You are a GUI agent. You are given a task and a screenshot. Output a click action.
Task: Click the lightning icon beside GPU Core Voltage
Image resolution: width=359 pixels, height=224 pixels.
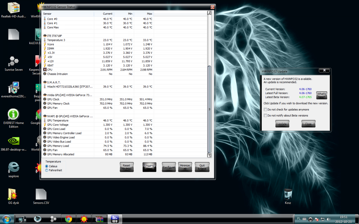click(x=45, y=125)
